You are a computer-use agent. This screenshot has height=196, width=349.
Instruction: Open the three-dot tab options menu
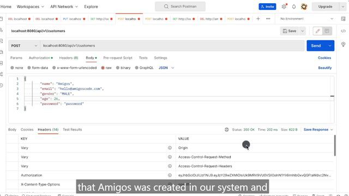pos(268,19)
